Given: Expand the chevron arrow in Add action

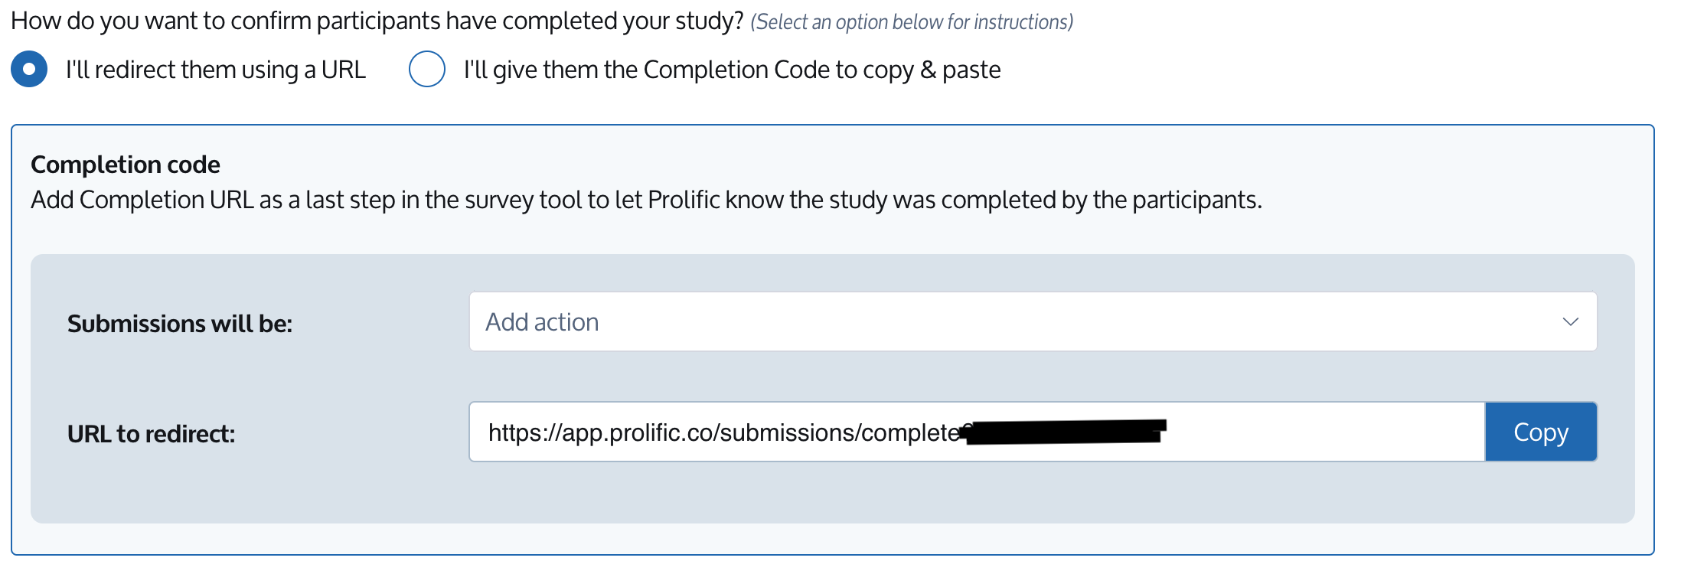Looking at the screenshot, I should click(1570, 321).
